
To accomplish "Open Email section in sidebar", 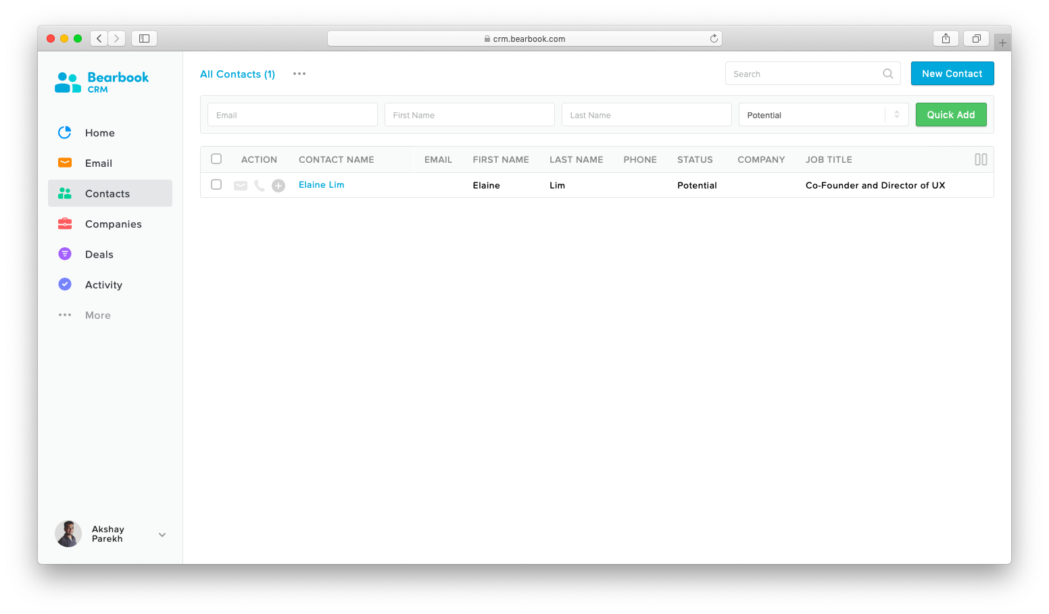I will click(x=110, y=163).
